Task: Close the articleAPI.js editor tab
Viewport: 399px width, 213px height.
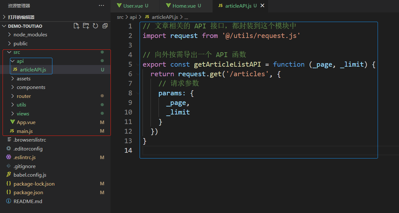Action: click(x=263, y=6)
